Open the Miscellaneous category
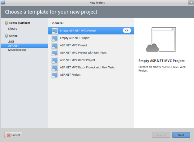 (x=17, y=50)
